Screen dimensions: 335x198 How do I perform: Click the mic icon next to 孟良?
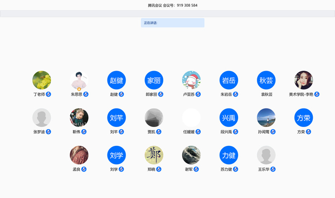point(84,169)
